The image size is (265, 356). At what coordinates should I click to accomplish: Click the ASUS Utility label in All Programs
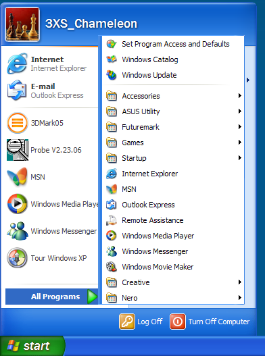pos(141,111)
